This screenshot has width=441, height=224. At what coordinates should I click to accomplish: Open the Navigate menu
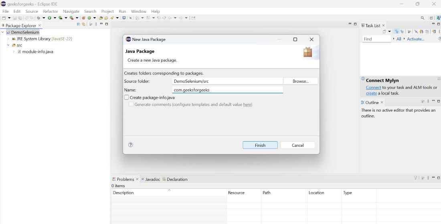click(x=71, y=11)
